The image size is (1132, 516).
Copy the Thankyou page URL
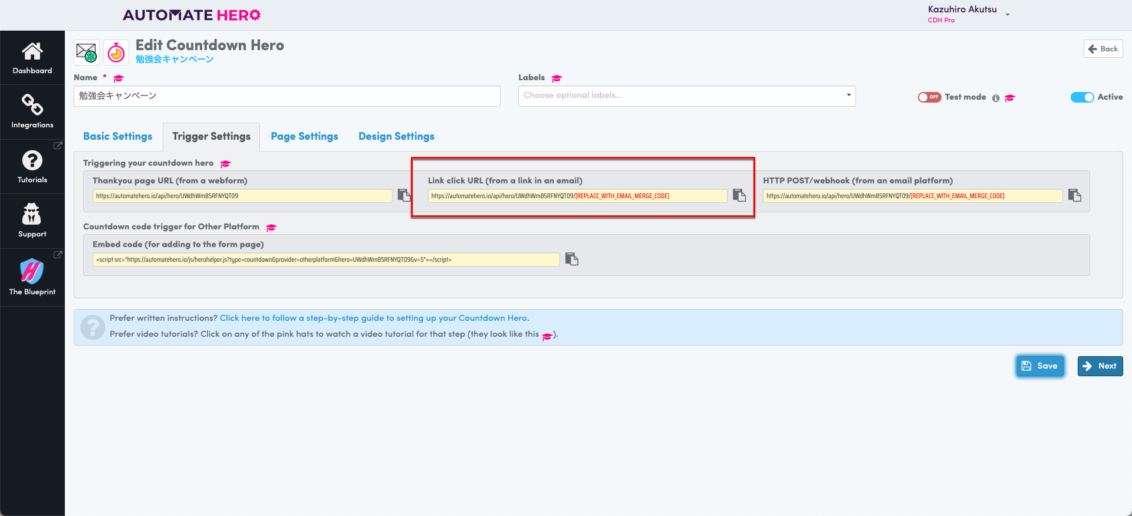tap(404, 195)
